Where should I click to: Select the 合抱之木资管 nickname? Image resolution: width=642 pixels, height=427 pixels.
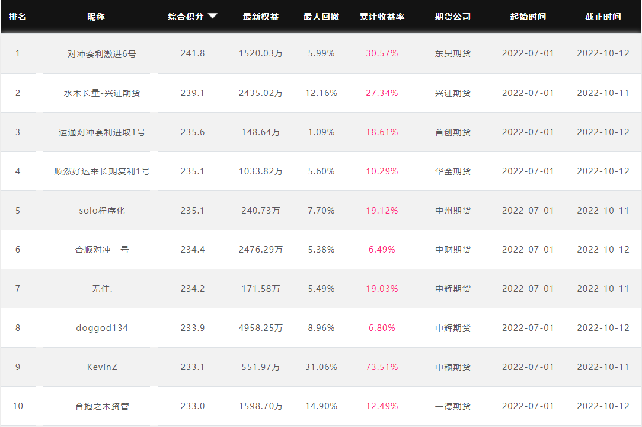tap(102, 406)
